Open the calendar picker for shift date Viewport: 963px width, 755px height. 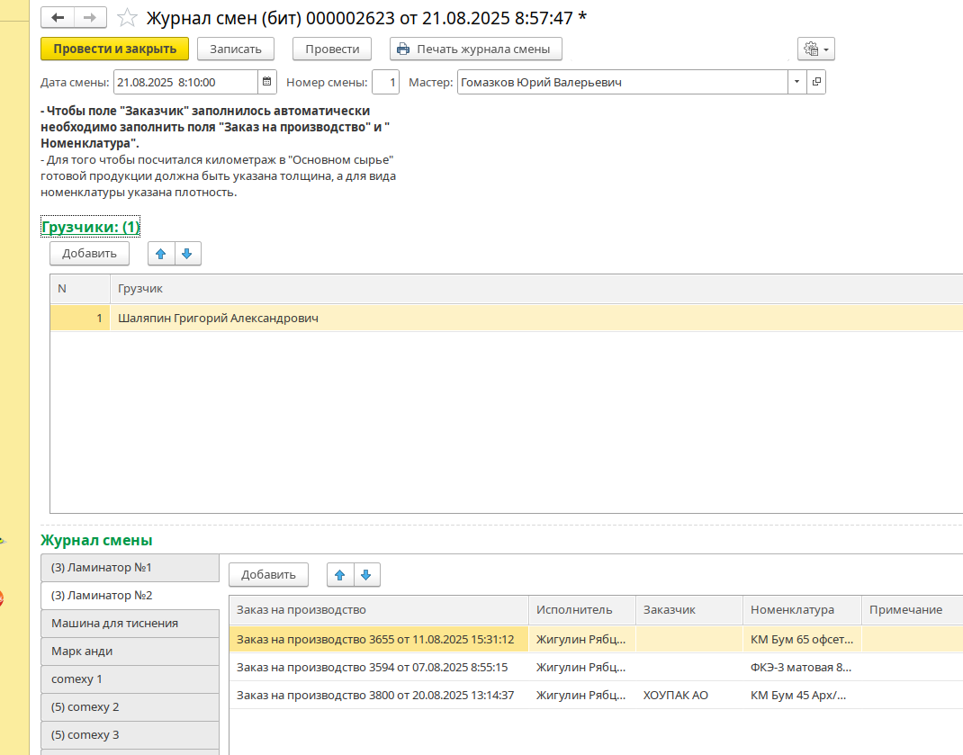point(266,82)
